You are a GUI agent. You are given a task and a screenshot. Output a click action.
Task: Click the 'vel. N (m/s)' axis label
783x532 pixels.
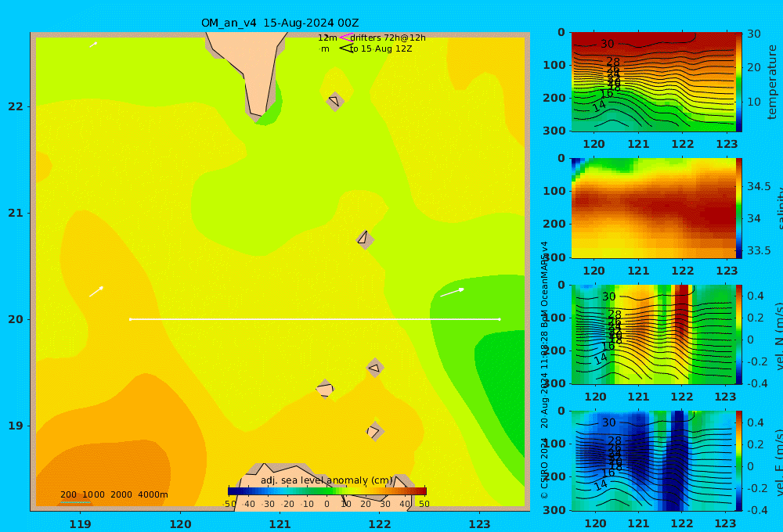click(x=778, y=336)
